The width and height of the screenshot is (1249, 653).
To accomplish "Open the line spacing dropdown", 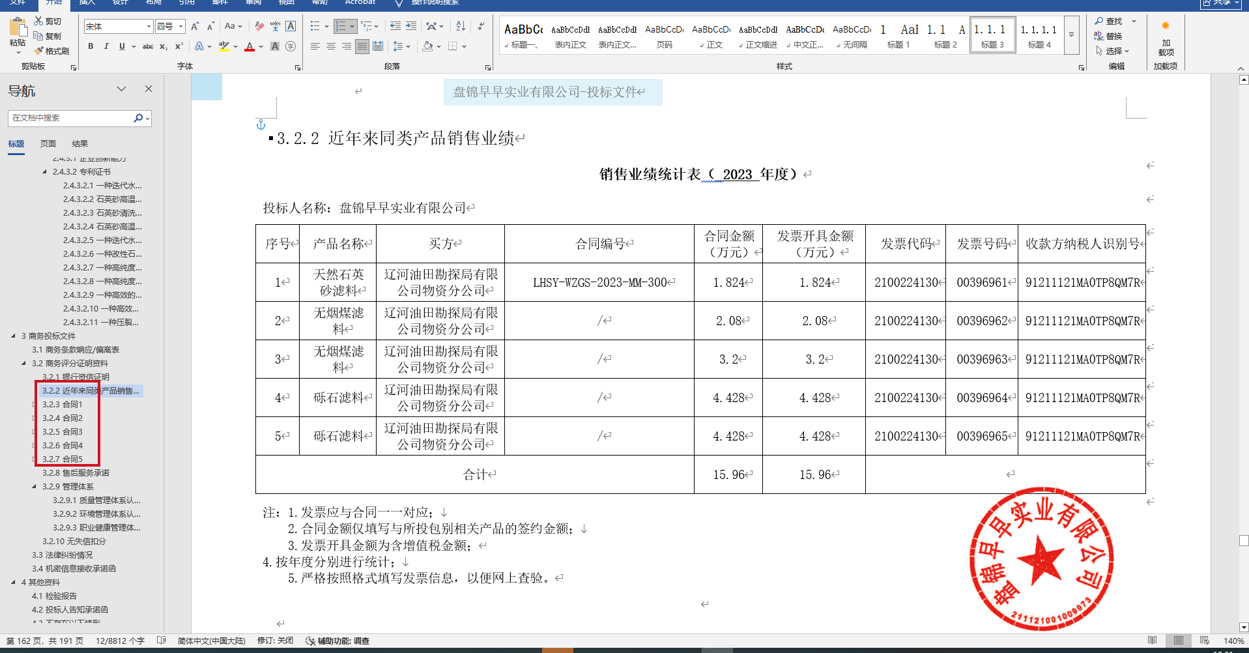I will tap(401, 46).
